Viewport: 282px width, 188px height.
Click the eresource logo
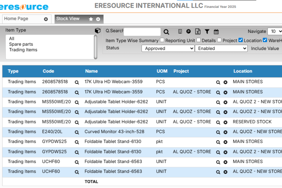pos(24,7)
